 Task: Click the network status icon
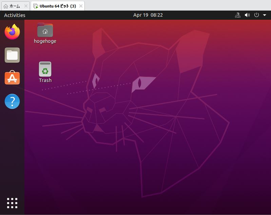(x=238, y=15)
